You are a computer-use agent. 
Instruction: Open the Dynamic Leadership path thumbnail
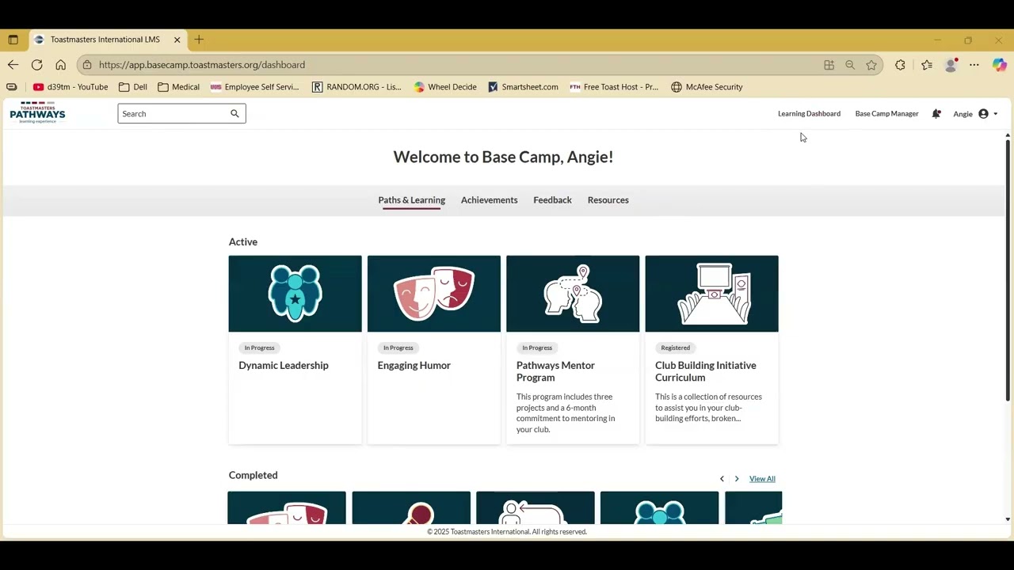click(x=295, y=294)
